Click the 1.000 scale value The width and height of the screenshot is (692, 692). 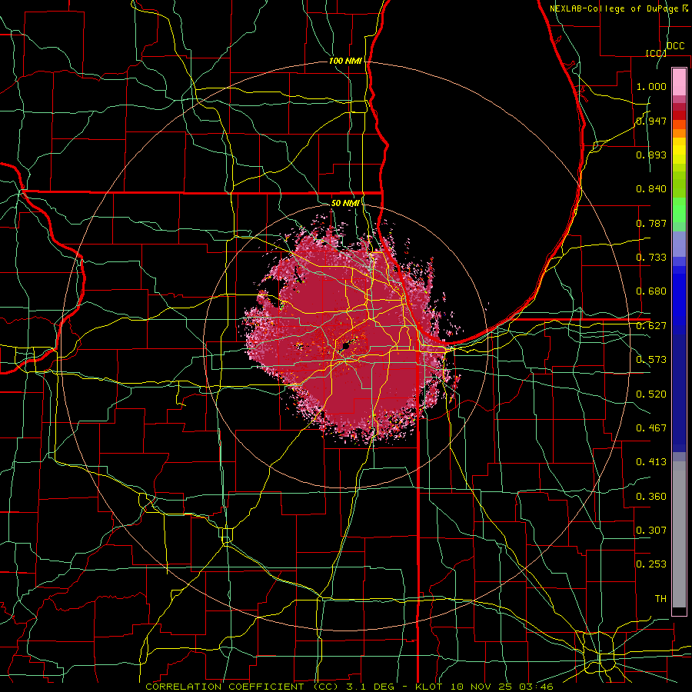click(x=651, y=86)
